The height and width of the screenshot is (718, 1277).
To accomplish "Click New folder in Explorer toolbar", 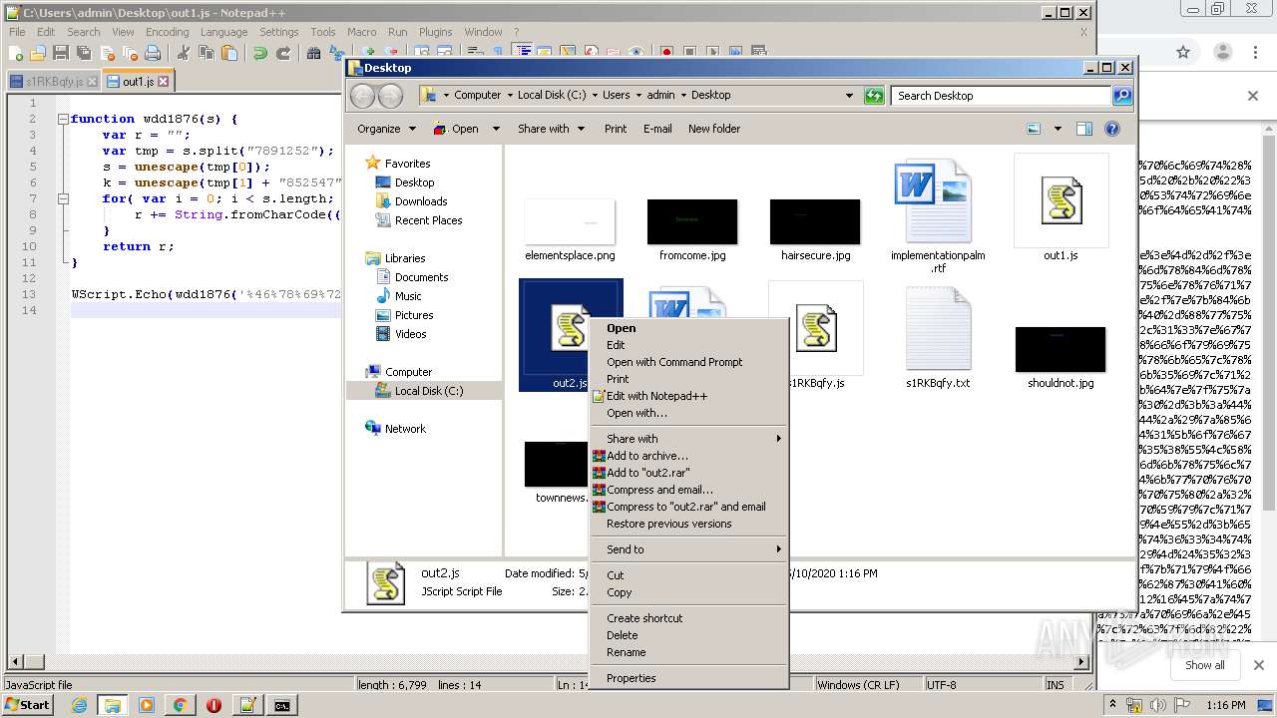I will coord(714,129).
